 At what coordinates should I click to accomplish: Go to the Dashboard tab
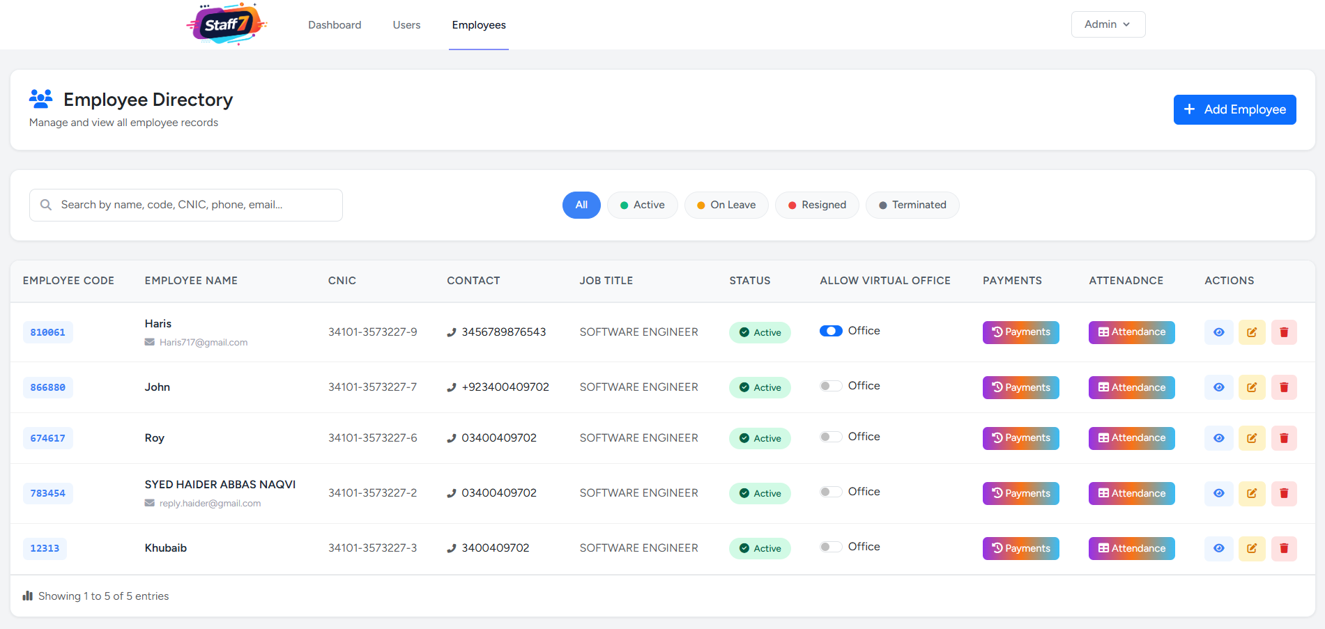[335, 25]
